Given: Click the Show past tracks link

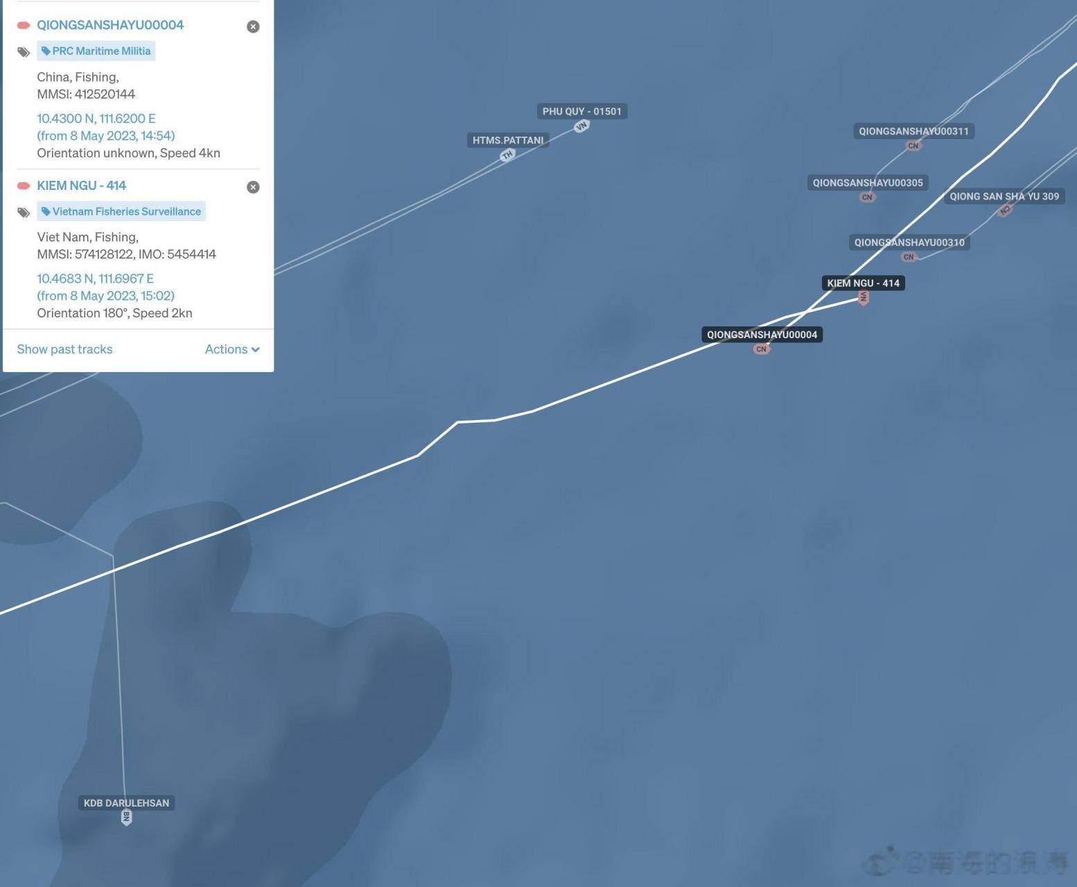Looking at the screenshot, I should (x=64, y=349).
